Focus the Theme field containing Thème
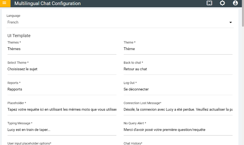244x145 pixels. tap(178, 49)
